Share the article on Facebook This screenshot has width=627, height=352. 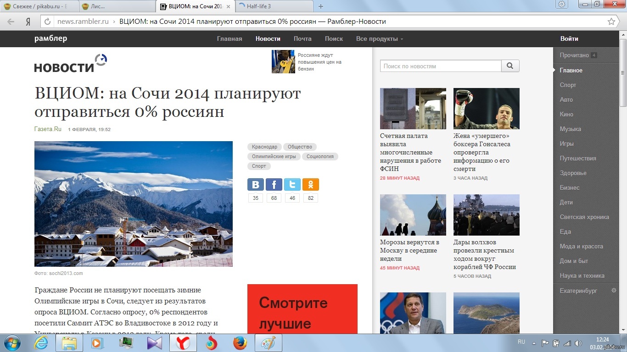[x=274, y=185]
